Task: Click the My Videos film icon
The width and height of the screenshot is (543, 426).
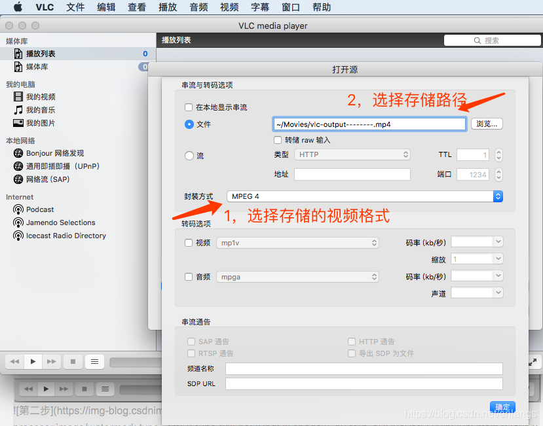Action: tap(18, 97)
